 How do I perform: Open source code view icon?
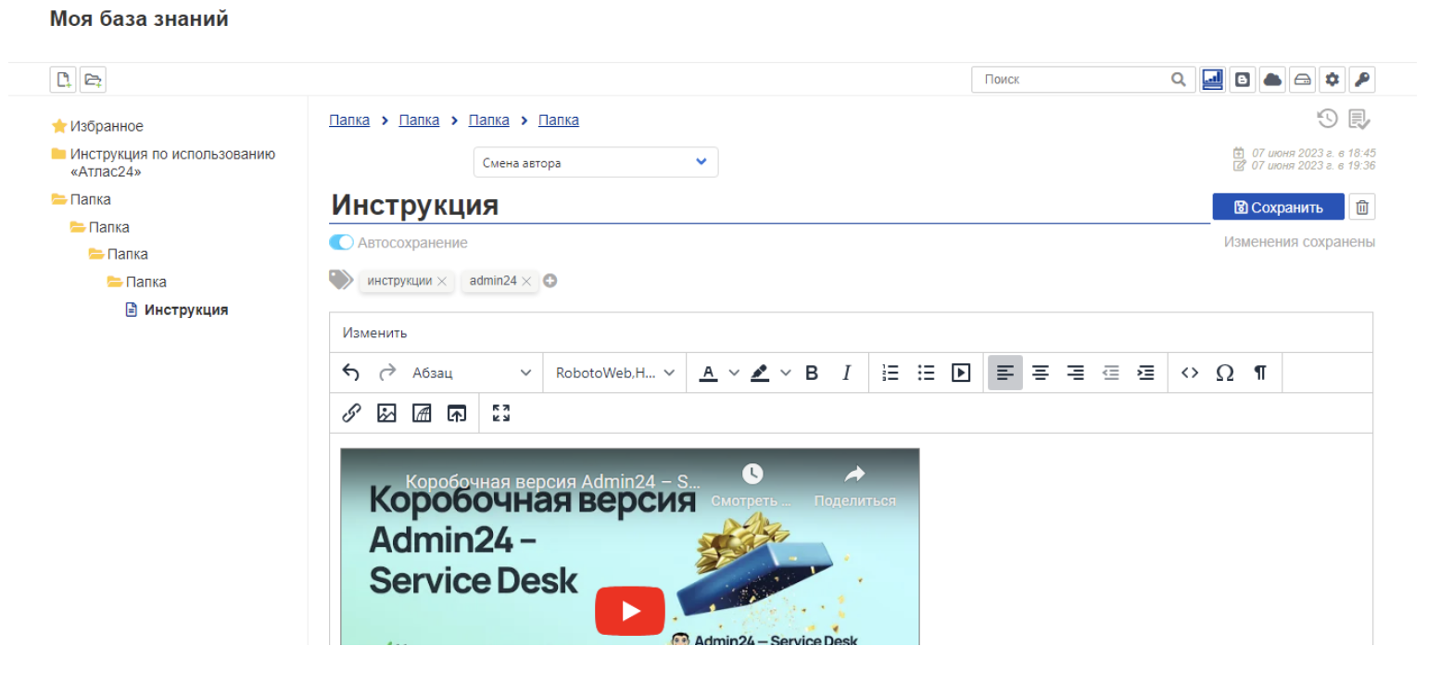click(1190, 373)
